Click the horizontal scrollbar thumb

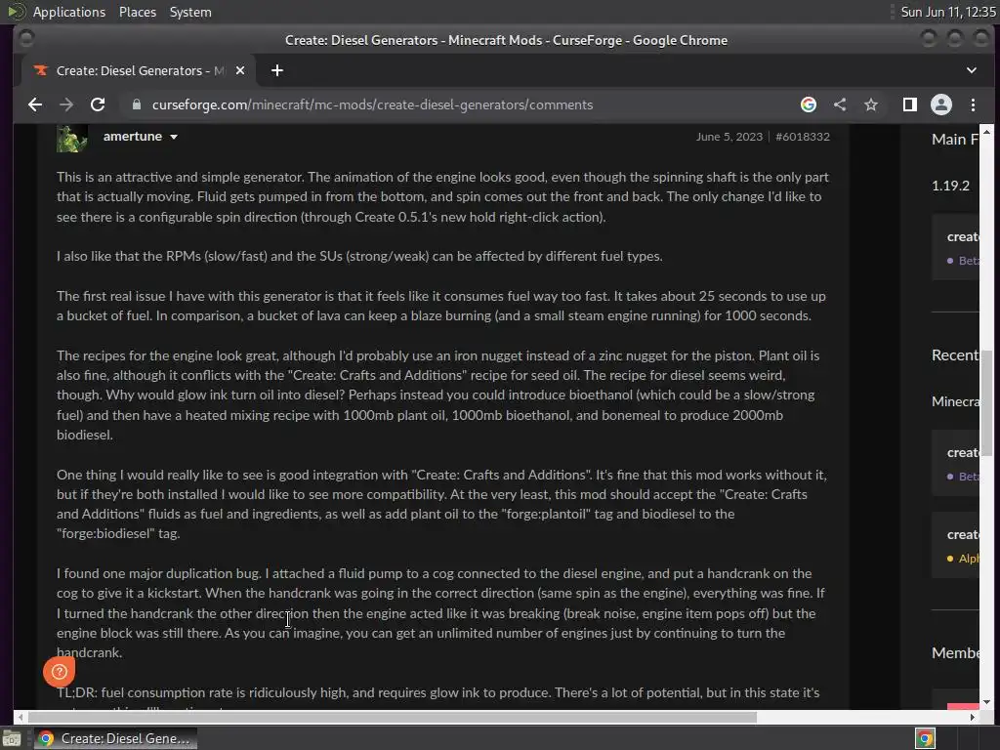point(392,717)
